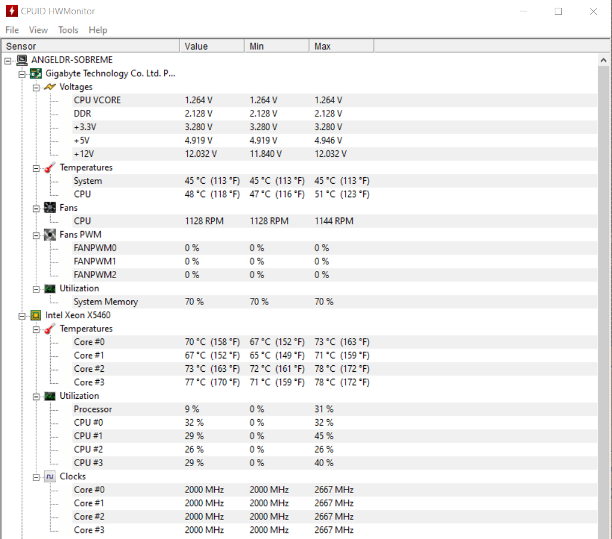Click the 31 % Processor max value
This screenshot has height=539, width=612.
pos(324,409)
